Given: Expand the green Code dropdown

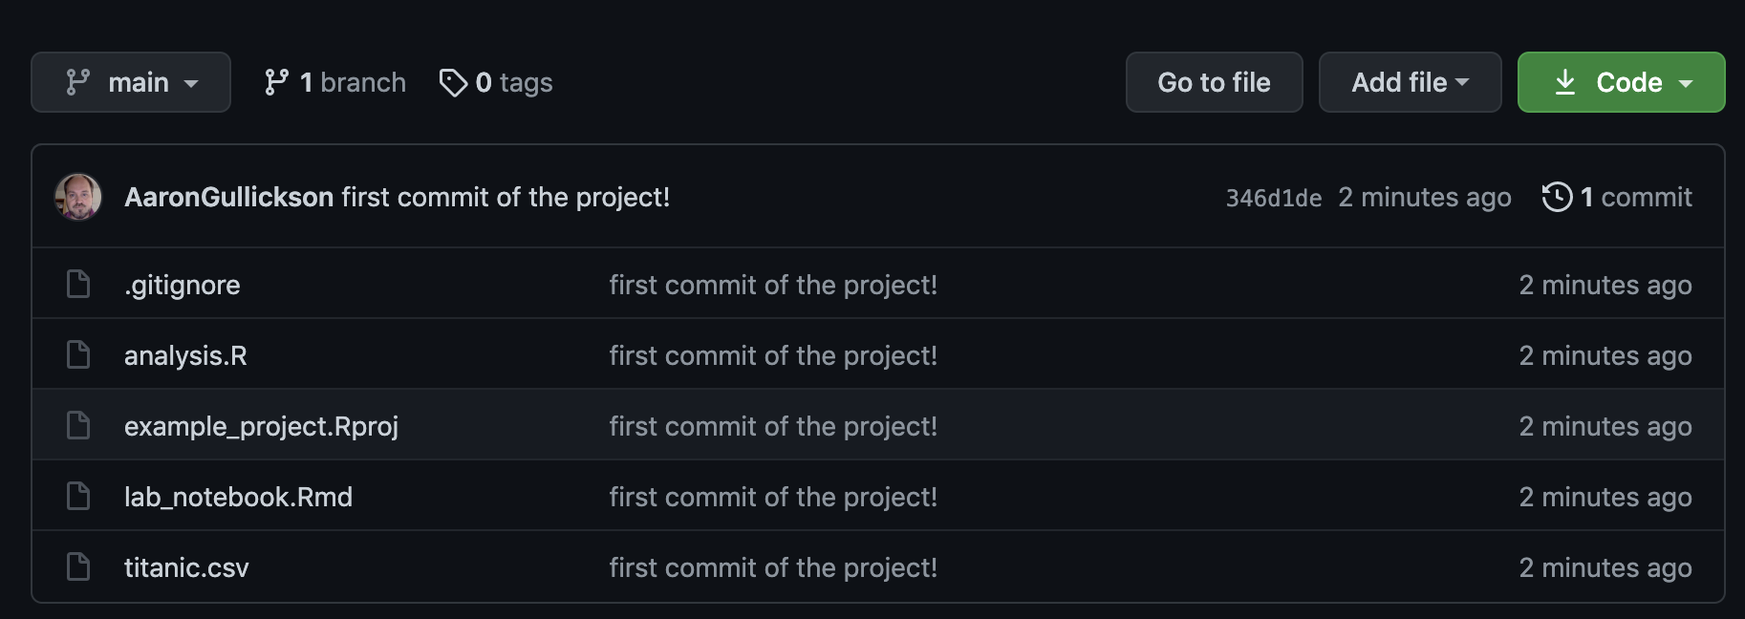Looking at the screenshot, I should tap(1621, 82).
